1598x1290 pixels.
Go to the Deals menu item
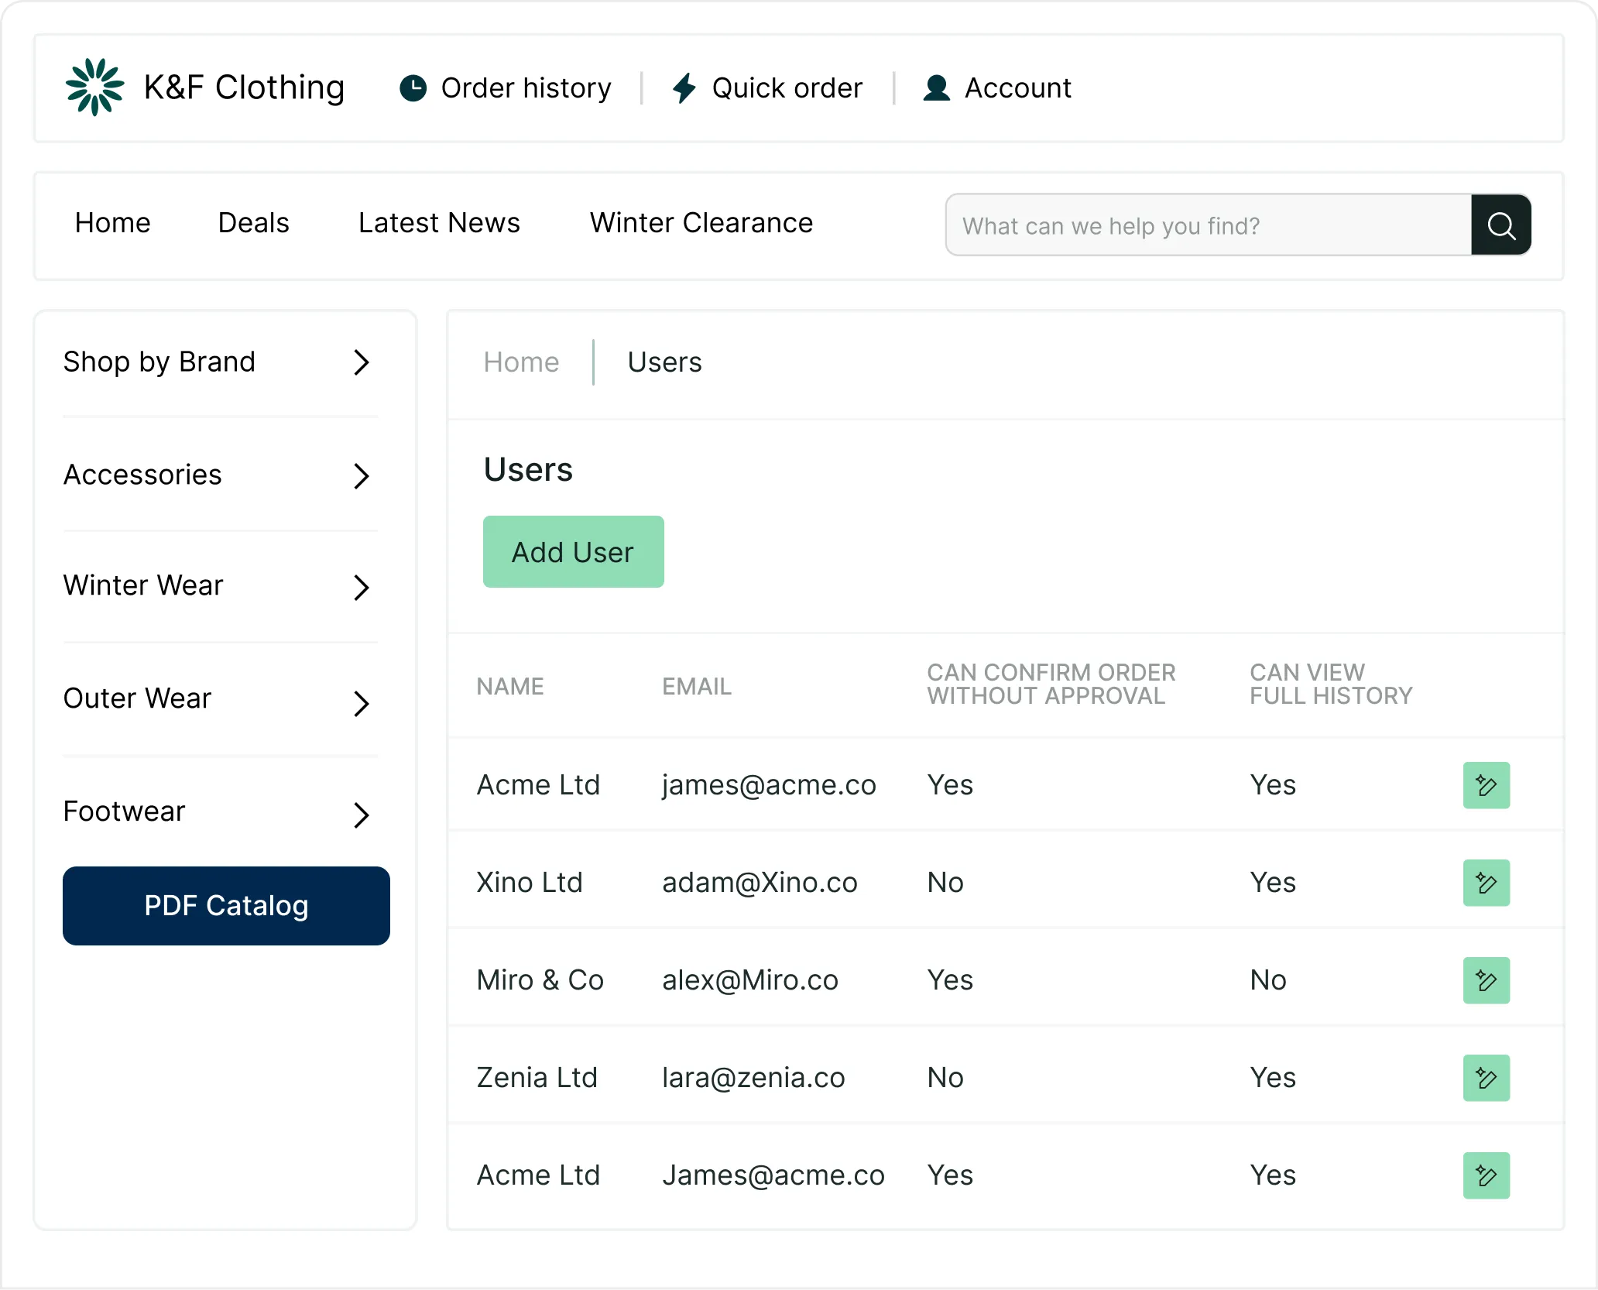point(253,223)
